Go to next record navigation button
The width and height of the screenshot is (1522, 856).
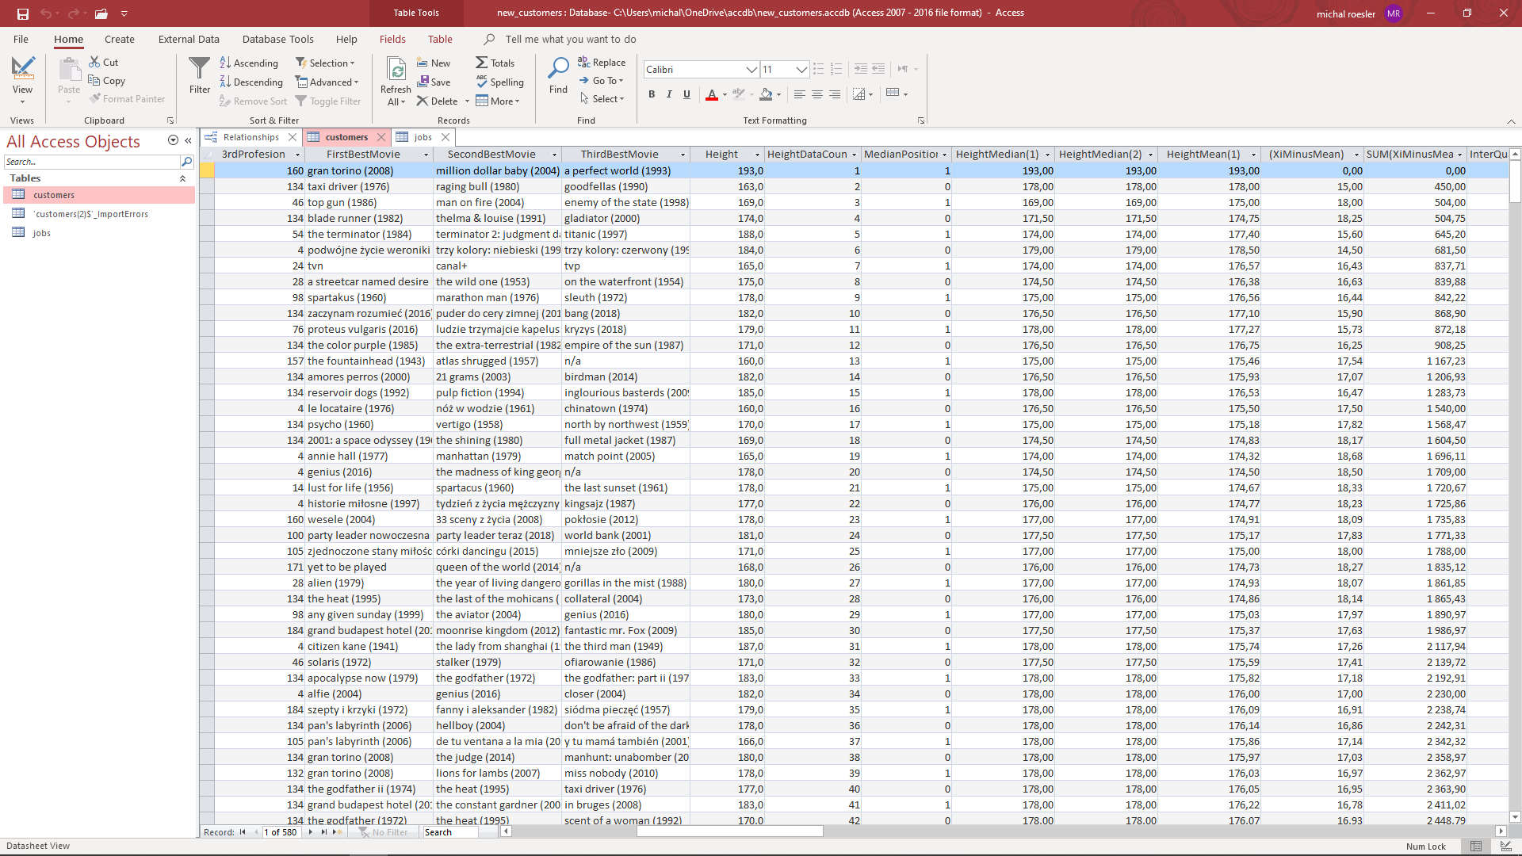tap(310, 832)
